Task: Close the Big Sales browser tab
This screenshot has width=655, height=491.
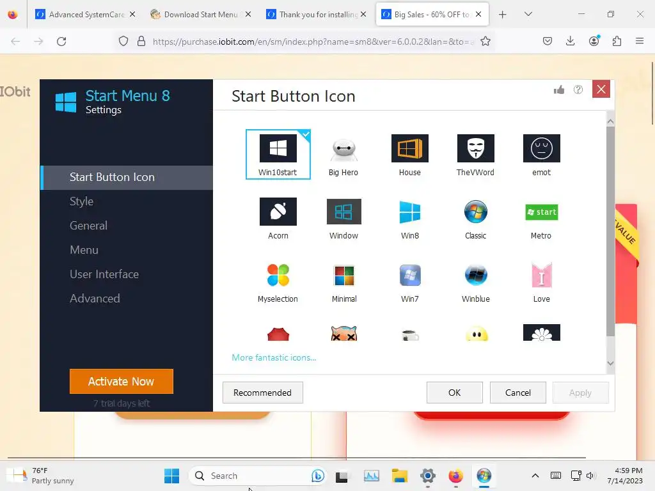Action: 478,14
